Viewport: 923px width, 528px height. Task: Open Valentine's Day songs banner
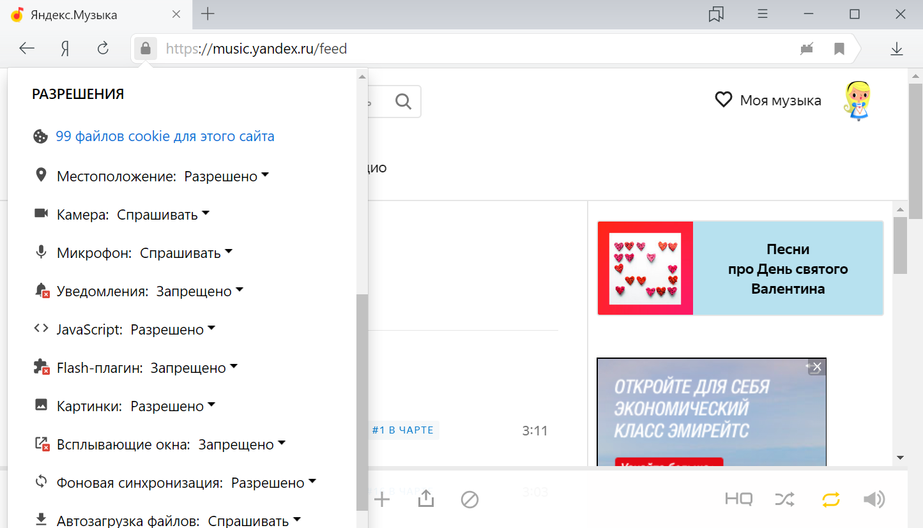740,268
